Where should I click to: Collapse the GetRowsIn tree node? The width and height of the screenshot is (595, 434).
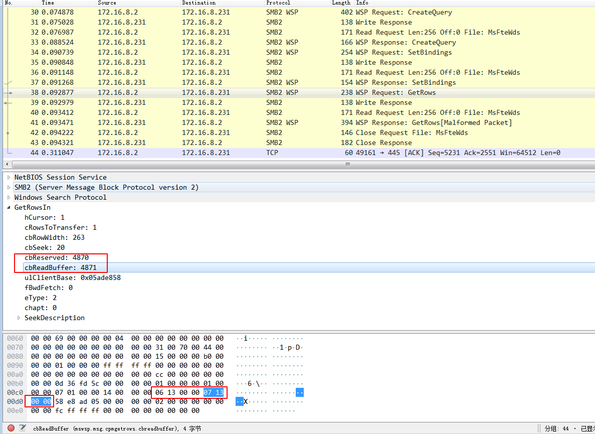point(9,207)
